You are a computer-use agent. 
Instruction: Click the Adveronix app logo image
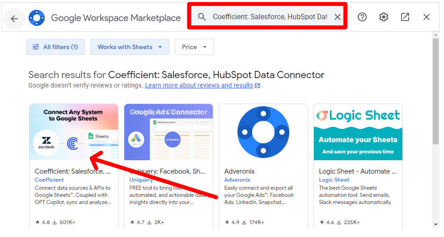tap(263, 132)
